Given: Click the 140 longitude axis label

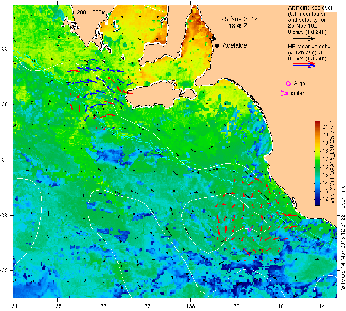Looking at the screenshot, I should click(279, 306).
